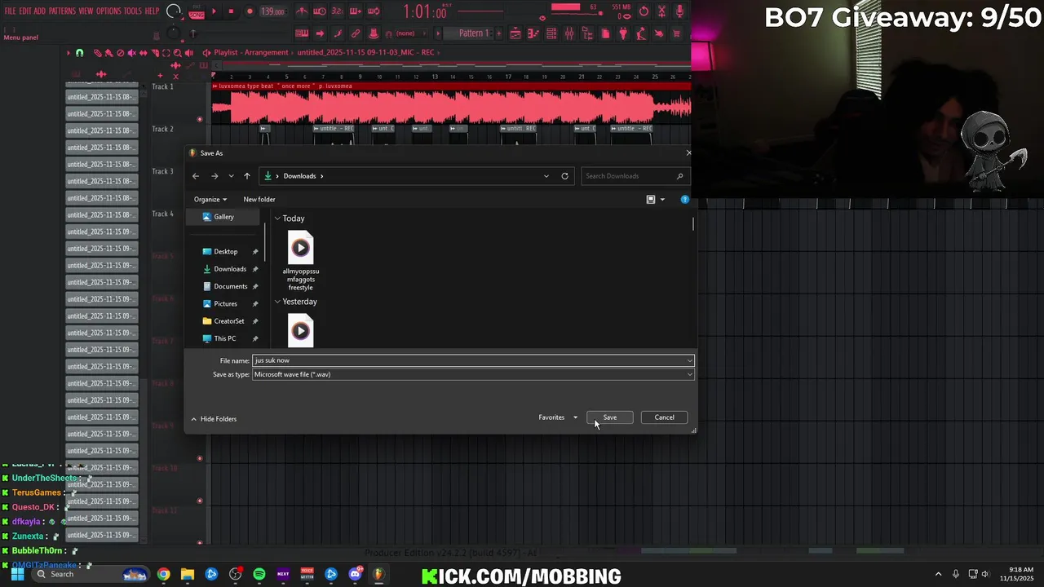Screen dimensions: 1044x587
Task: Adjust the main volume knob
Action: click(172, 11)
